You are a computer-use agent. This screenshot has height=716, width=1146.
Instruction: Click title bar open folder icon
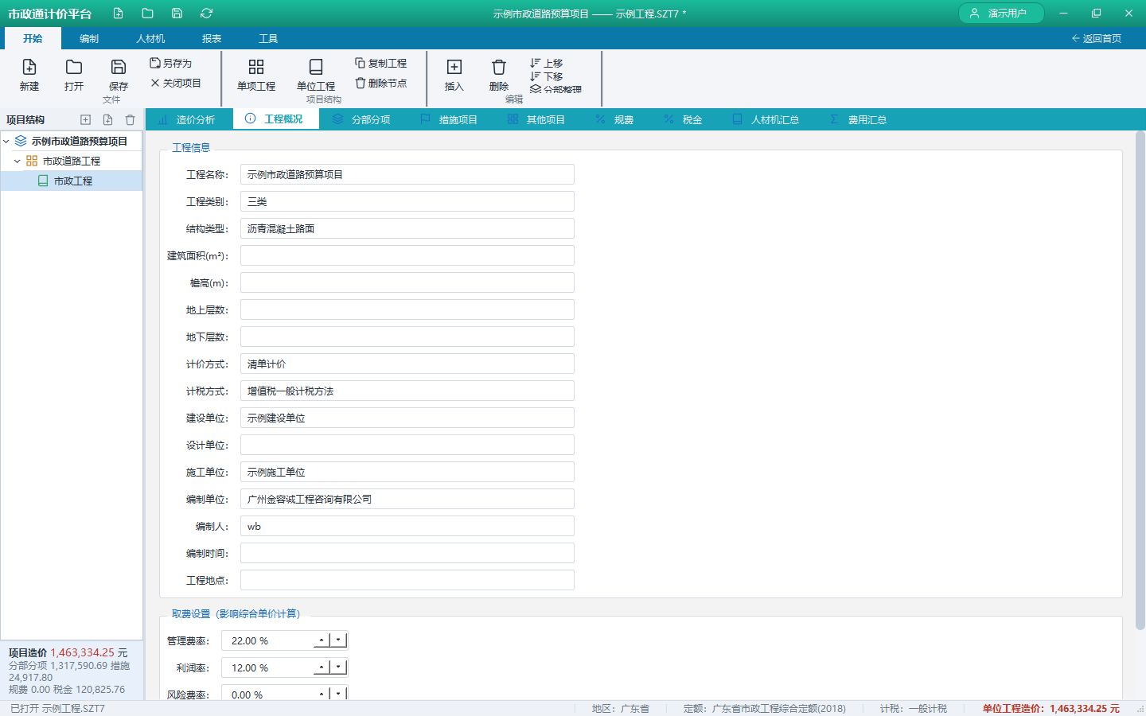tap(147, 14)
